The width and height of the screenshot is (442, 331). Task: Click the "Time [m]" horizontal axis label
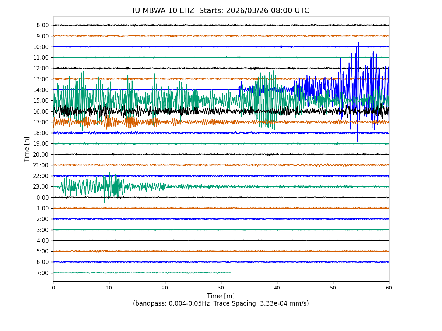pos(221,296)
